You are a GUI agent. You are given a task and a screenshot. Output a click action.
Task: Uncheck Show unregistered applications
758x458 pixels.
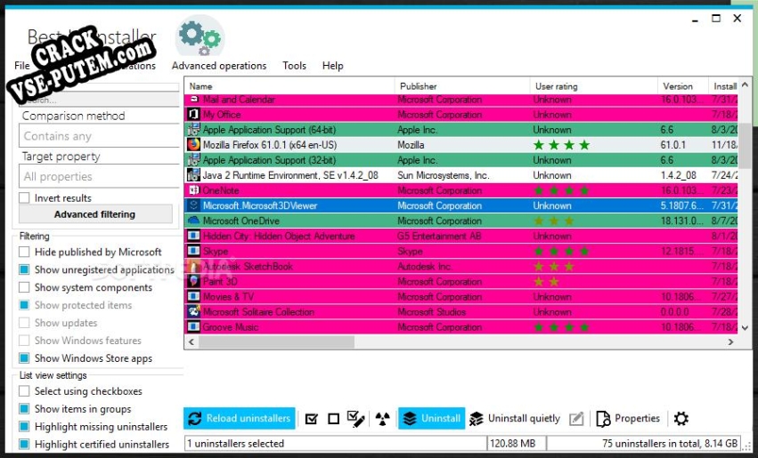tap(24, 269)
